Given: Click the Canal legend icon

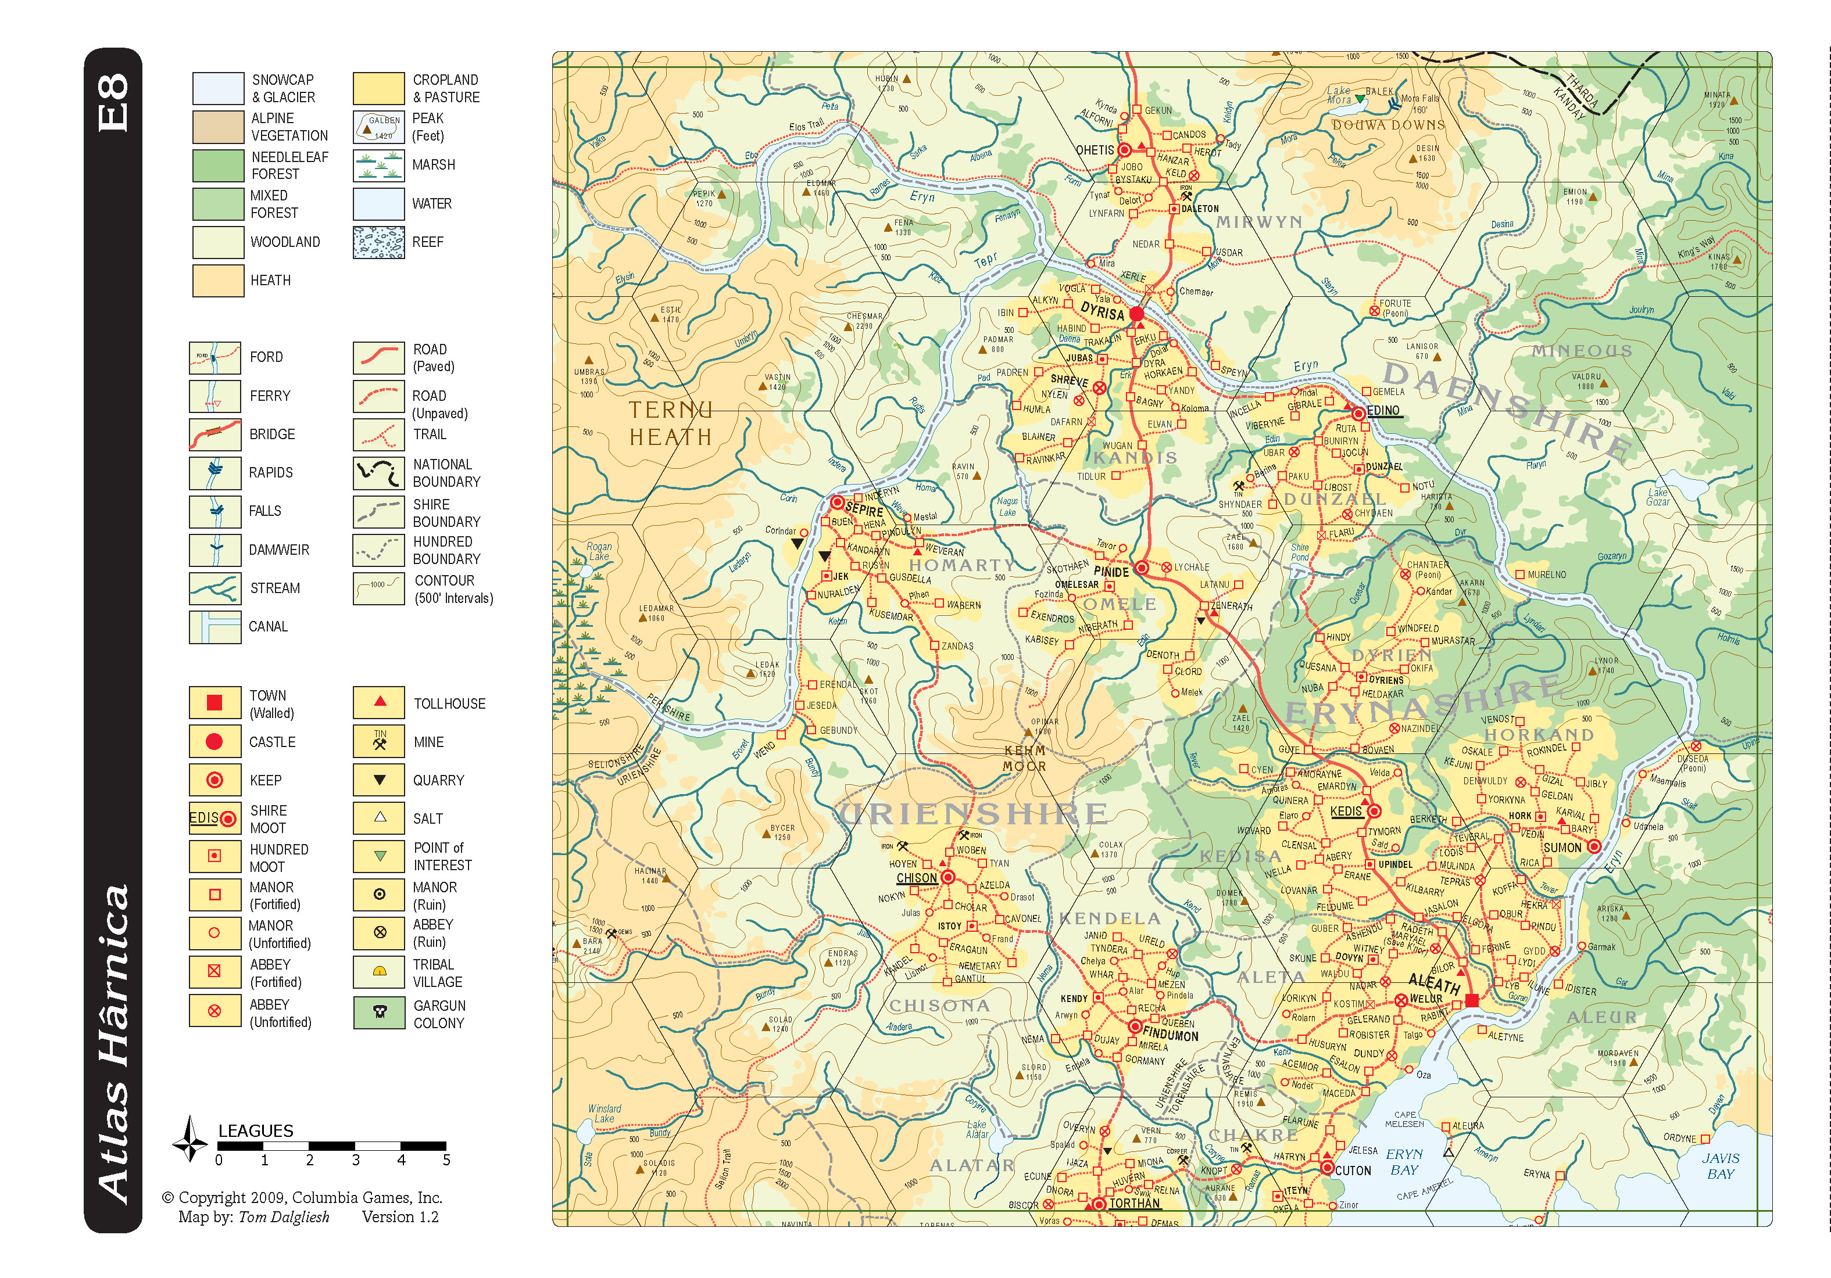Looking at the screenshot, I should click(214, 627).
